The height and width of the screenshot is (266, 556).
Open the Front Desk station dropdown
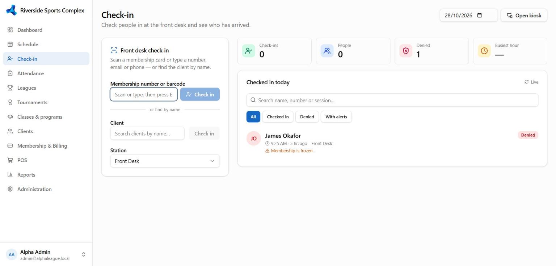click(165, 161)
